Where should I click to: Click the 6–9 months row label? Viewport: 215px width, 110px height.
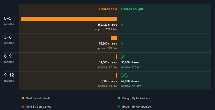[x=9, y=59]
